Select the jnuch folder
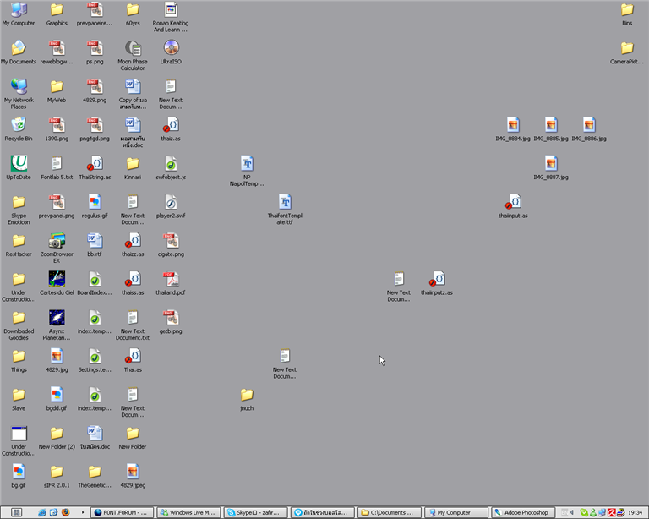The width and height of the screenshot is (649, 519). pos(247,399)
